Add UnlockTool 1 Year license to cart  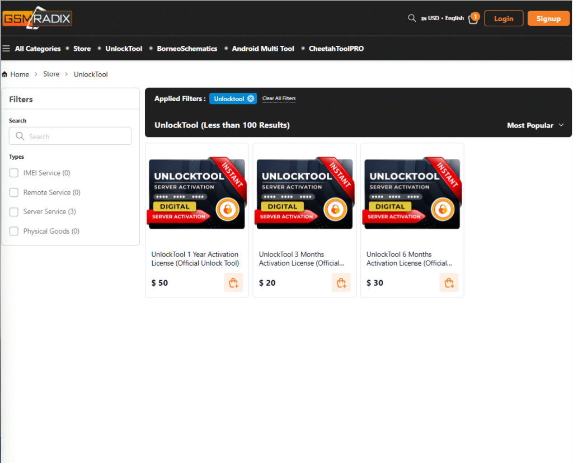click(x=233, y=282)
